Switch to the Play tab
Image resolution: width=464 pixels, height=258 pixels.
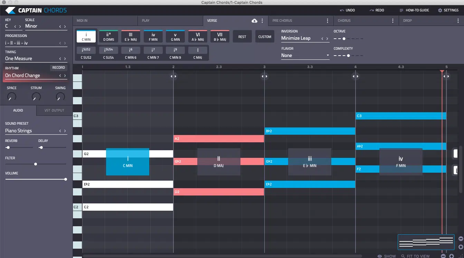(x=170, y=21)
